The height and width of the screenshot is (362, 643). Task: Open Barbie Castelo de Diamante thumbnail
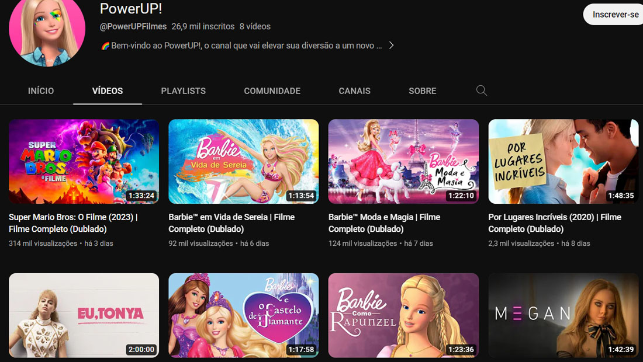(x=244, y=315)
